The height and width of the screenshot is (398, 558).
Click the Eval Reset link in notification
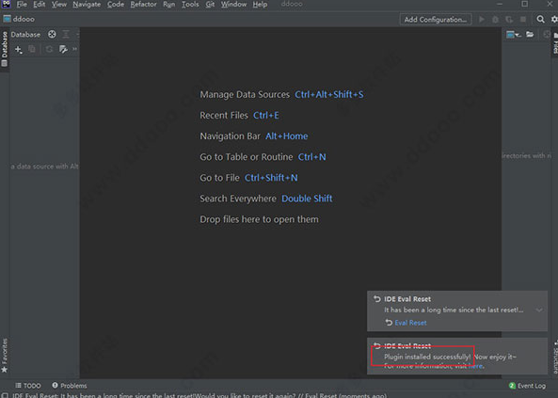410,323
